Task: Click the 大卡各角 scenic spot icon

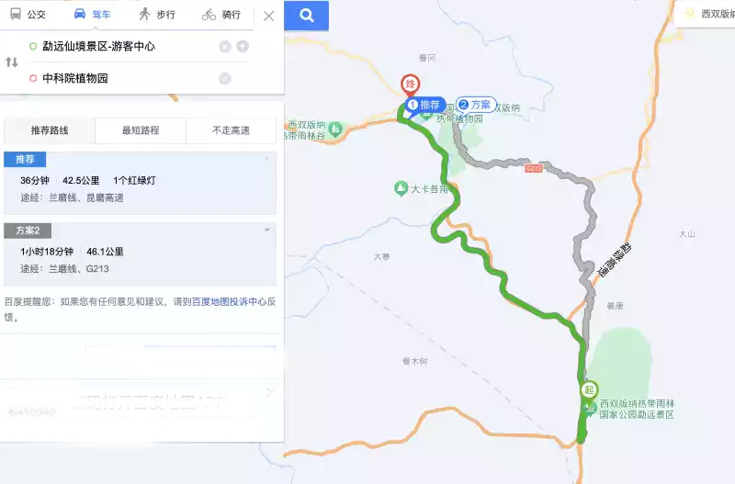Action: coord(401,189)
